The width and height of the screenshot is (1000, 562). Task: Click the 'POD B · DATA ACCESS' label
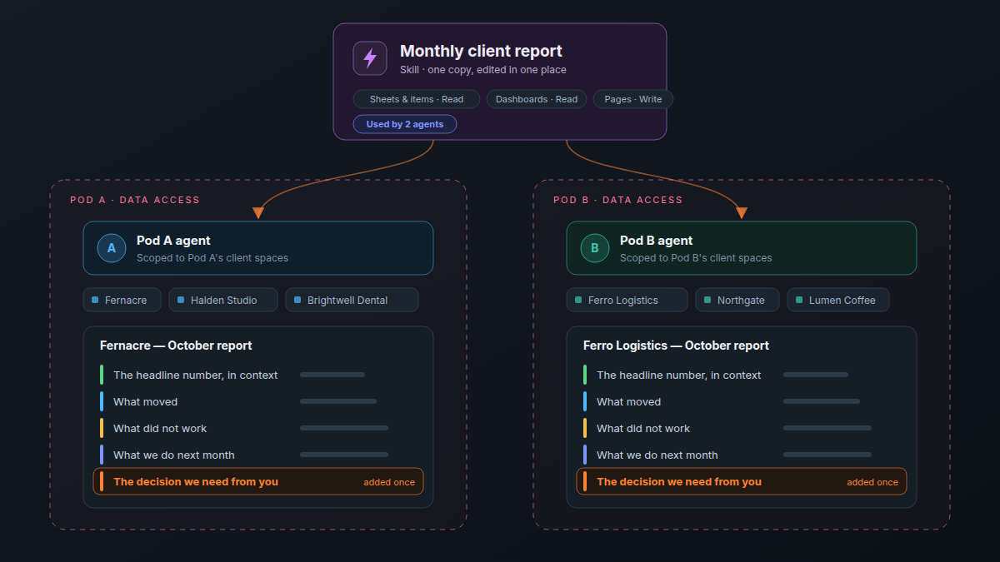(x=618, y=200)
